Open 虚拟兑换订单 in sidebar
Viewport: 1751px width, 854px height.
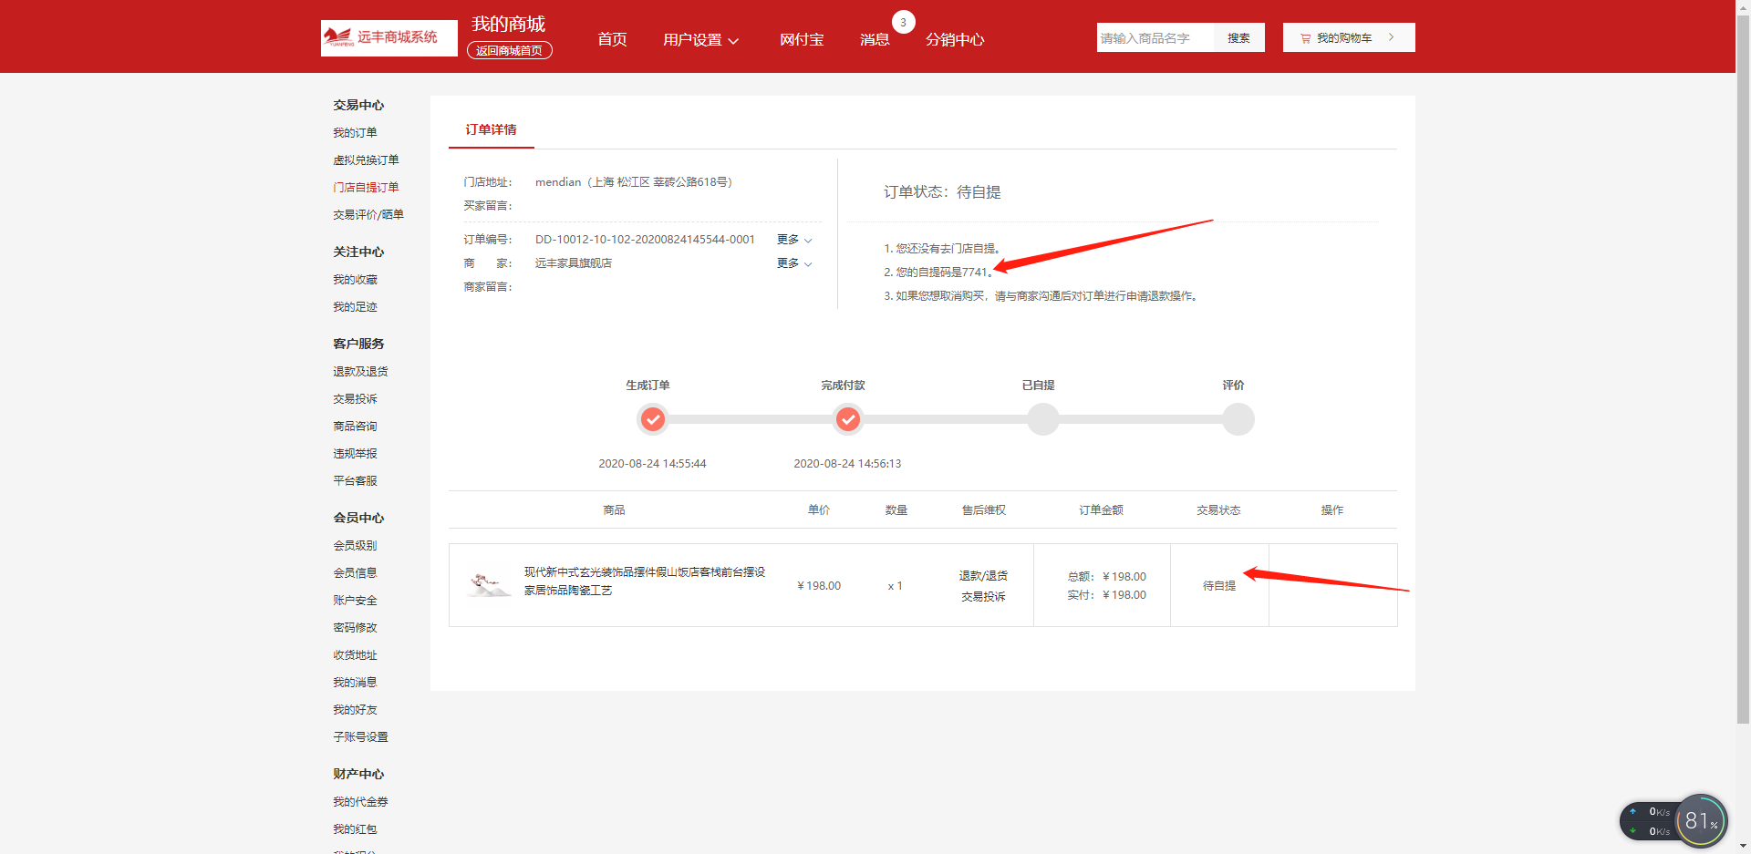click(x=366, y=160)
